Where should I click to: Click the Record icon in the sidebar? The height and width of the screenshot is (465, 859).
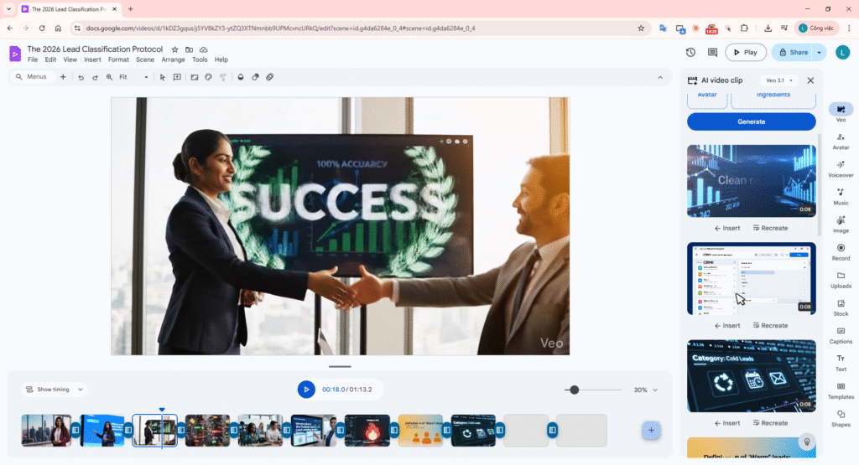[x=841, y=251]
